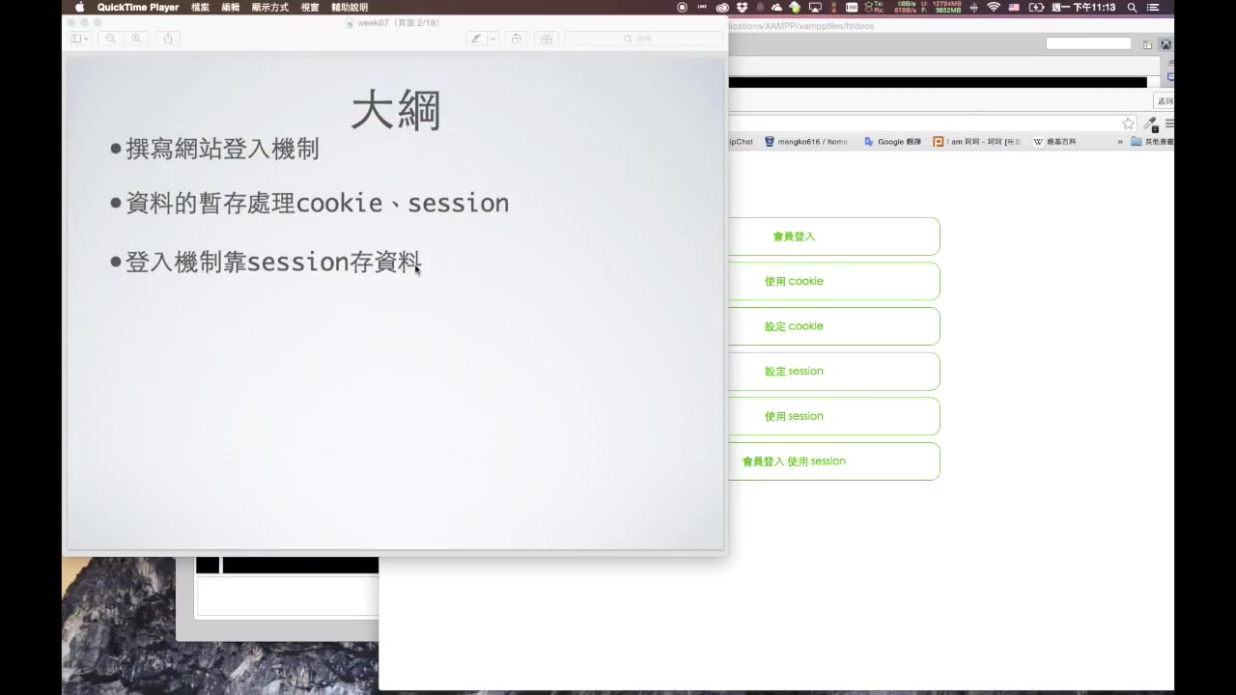This screenshot has height=695, width=1236.
Task: Click the bullet 撰寫網站登入機制
Action: coord(222,149)
